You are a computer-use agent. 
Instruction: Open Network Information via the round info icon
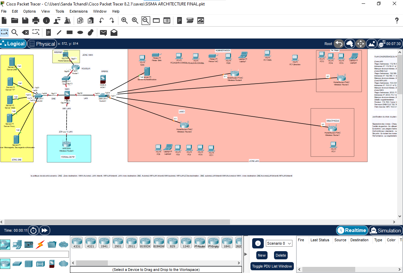pos(46,20)
